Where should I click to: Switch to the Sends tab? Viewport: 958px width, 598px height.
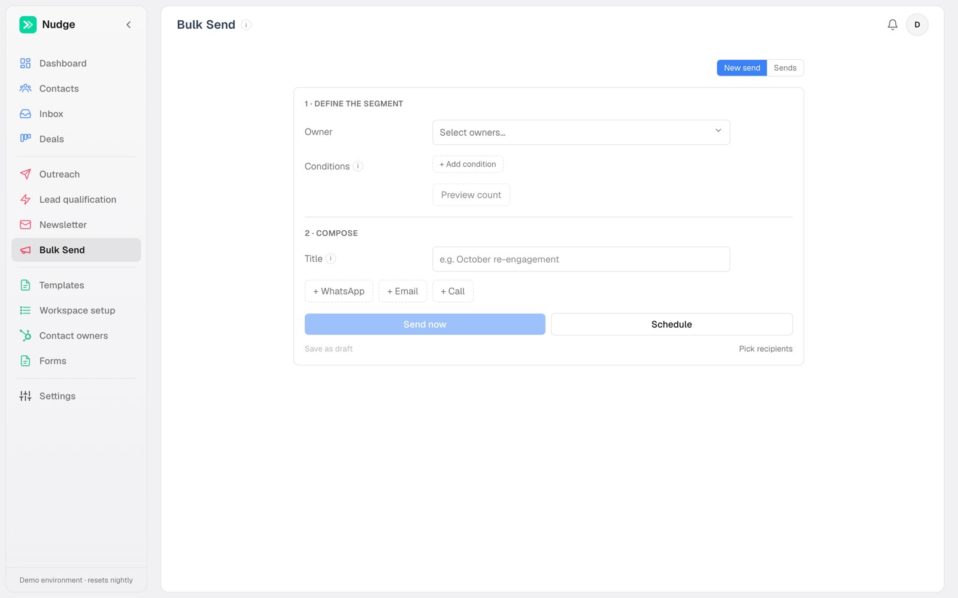click(785, 68)
